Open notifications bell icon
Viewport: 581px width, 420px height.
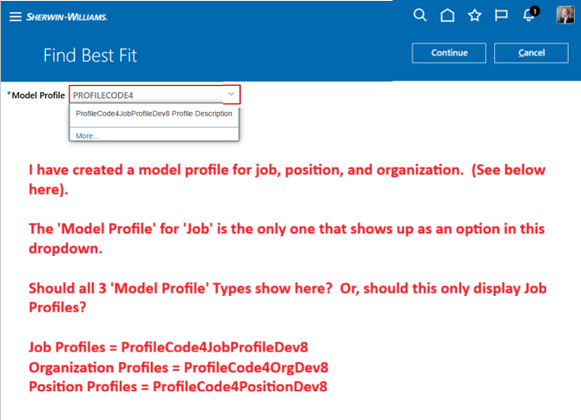(531, 15)
